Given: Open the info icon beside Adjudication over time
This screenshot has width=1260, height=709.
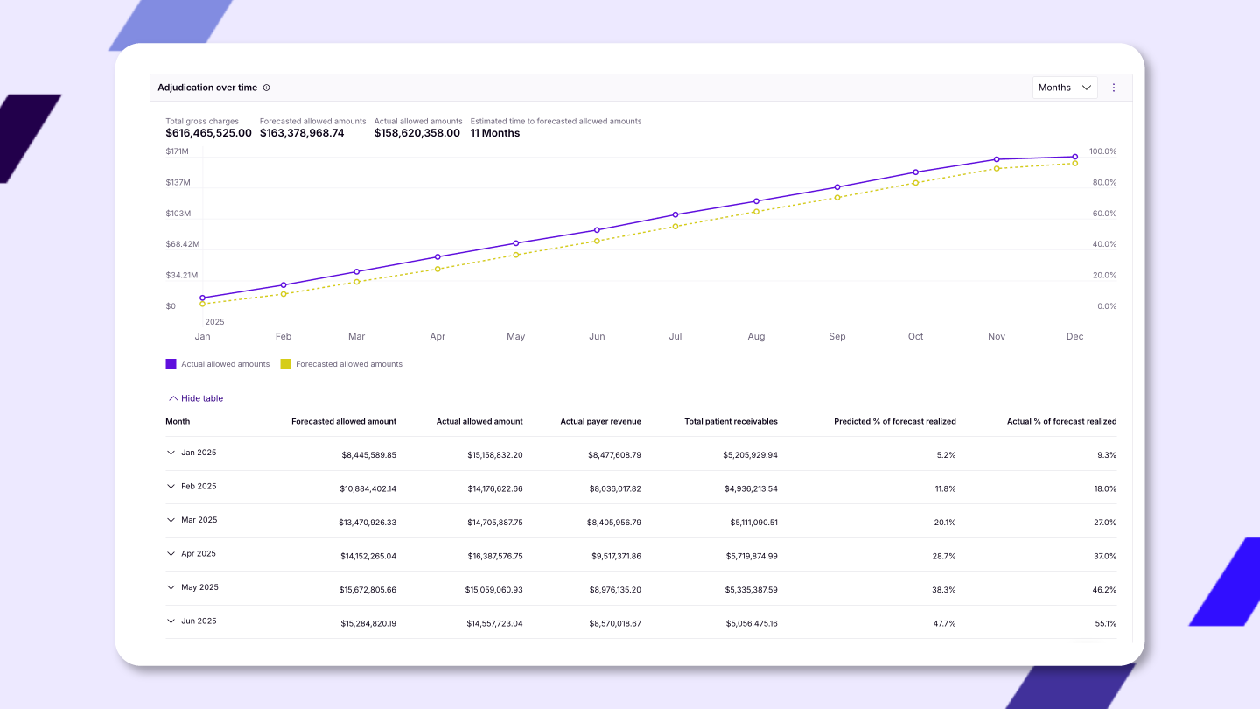Looking at the screenshot, I should coord(267,88).
